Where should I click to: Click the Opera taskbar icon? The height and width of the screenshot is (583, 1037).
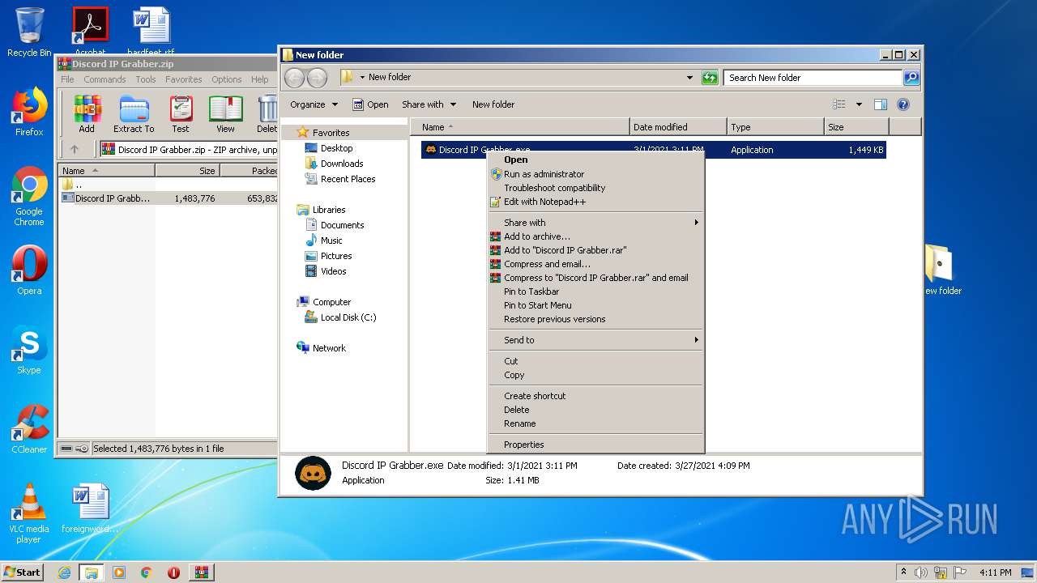pos(173,572)
